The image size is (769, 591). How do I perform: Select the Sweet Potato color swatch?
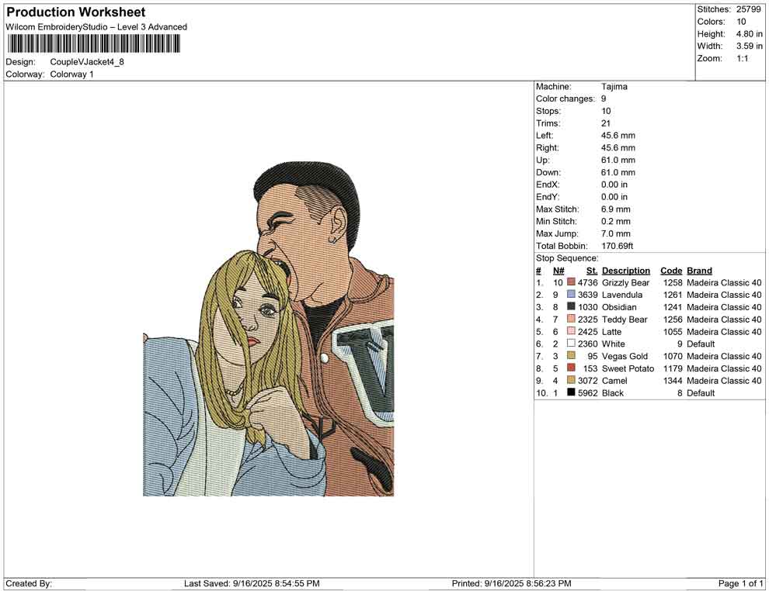coord(571,368)
